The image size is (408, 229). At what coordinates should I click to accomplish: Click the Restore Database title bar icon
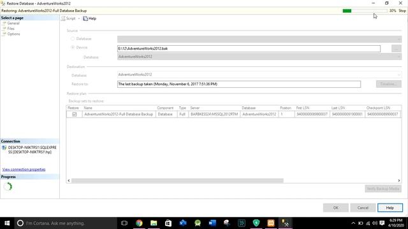pos(3,3)
